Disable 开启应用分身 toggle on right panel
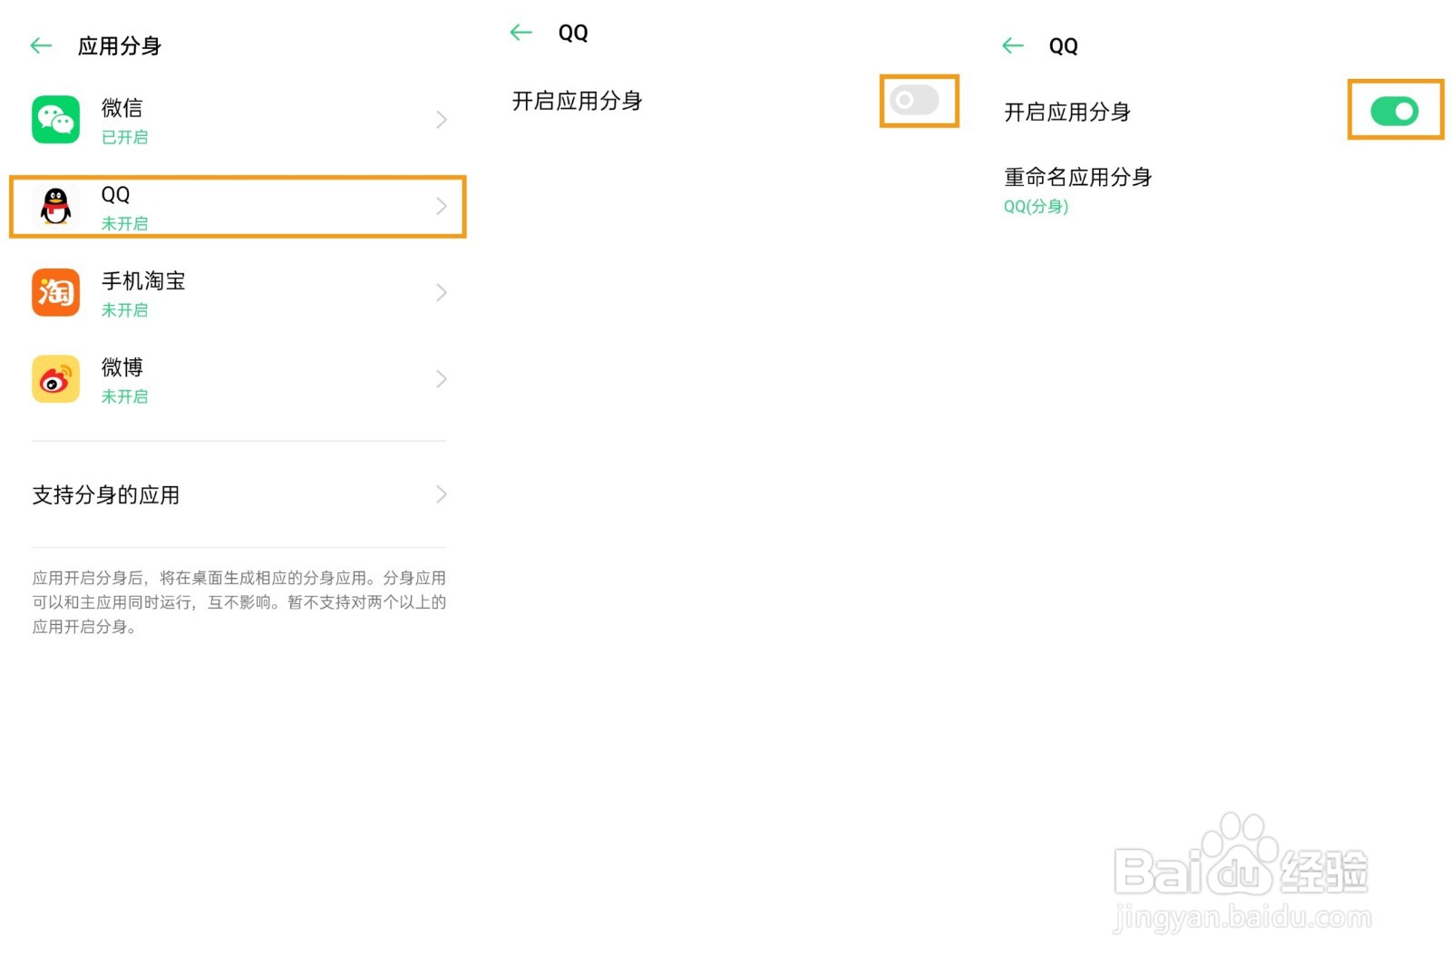1451x967 pixels. pyautogui.click(x=1395, y=110)
